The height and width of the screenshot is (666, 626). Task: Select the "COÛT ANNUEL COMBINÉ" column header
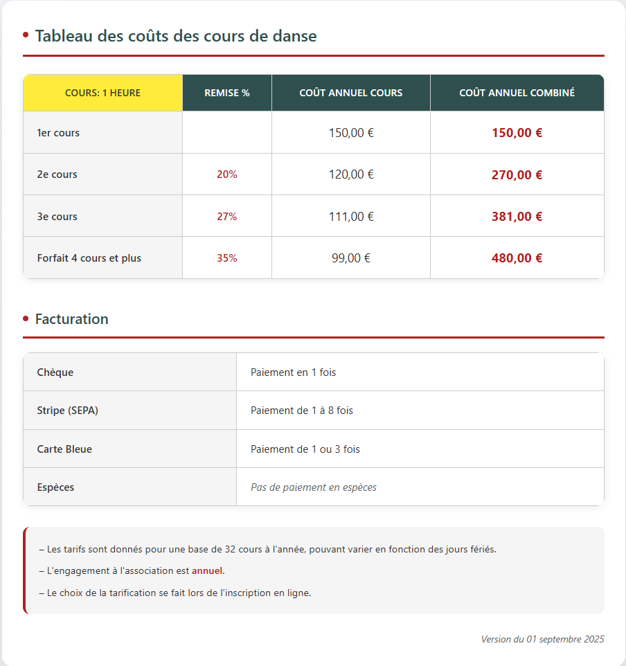pyautogui.click(x=517, y=93)
